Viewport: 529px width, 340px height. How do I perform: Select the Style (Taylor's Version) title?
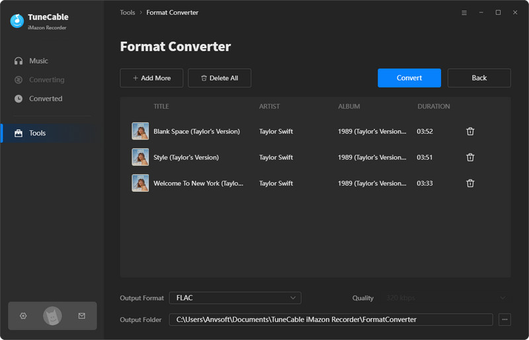[x=186, y=157]
